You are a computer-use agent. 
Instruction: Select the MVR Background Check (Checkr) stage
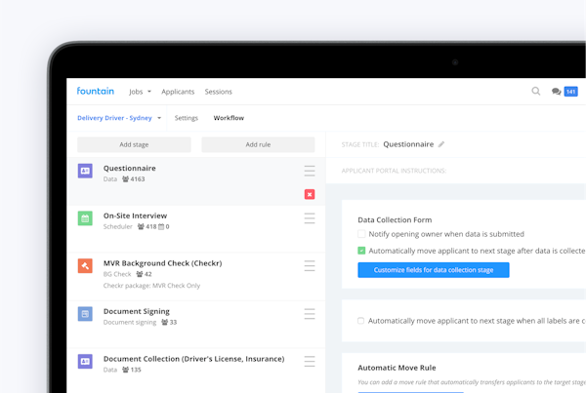(162, 263)
